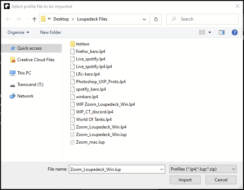The image size is (244, 190).
Task: Click the Back navigation arrow
Action: (8, 19)
